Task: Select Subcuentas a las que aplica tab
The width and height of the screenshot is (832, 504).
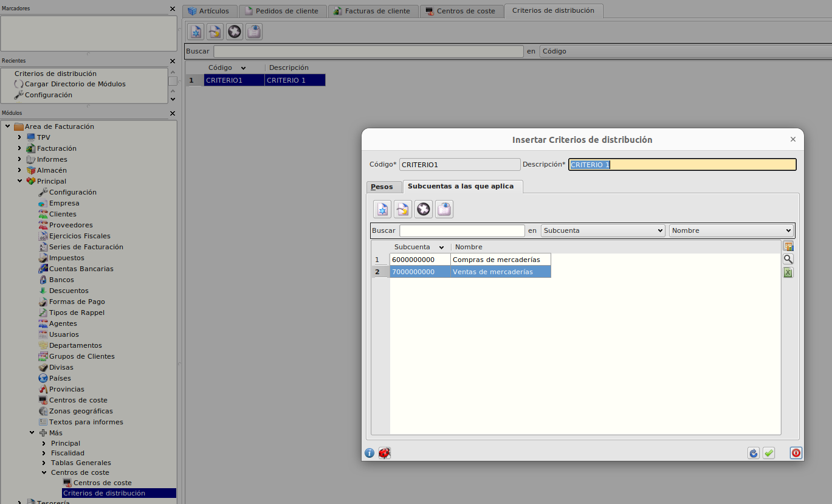Action: (462, 186)
